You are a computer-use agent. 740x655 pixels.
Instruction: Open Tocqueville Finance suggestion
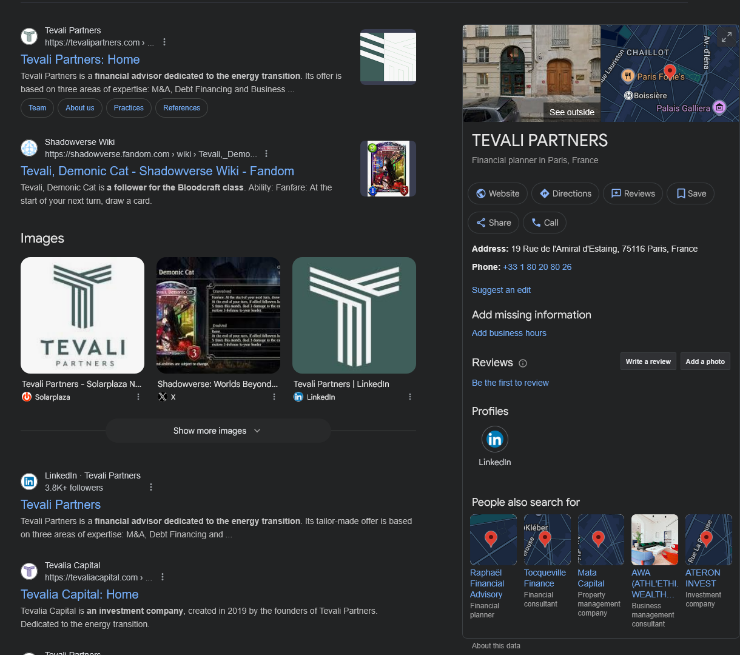coord(547,561)
